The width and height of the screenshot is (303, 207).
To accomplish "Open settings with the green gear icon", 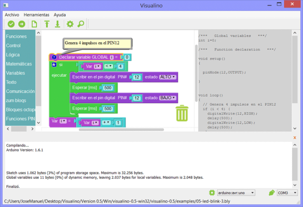I will [70, 24].
